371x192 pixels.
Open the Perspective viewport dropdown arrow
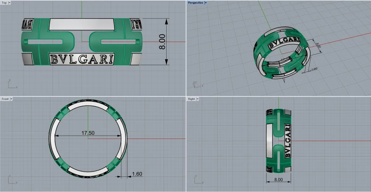[x=206, y=2]
